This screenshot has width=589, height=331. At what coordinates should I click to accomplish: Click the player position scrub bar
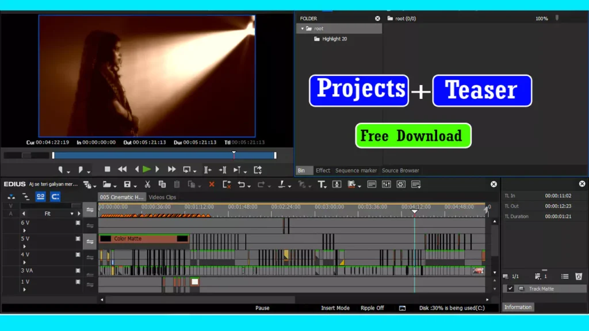(164, 155)
